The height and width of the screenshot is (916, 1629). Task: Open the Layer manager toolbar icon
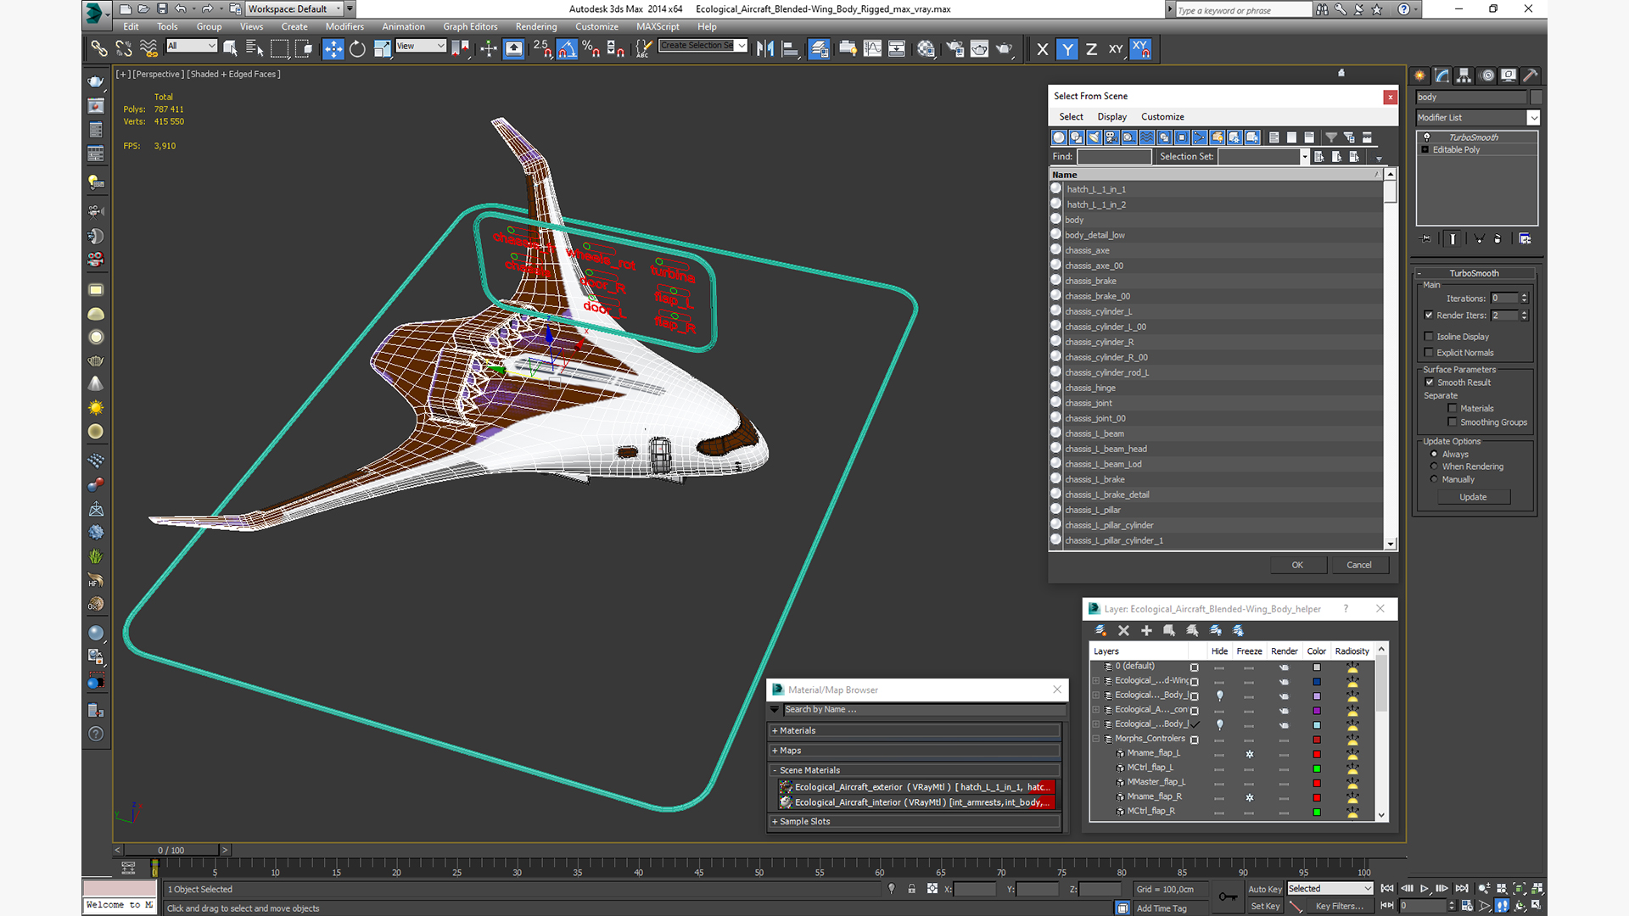click(x=819, y=49)
